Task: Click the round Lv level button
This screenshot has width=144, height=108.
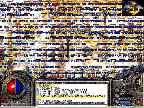Action: 117,90
